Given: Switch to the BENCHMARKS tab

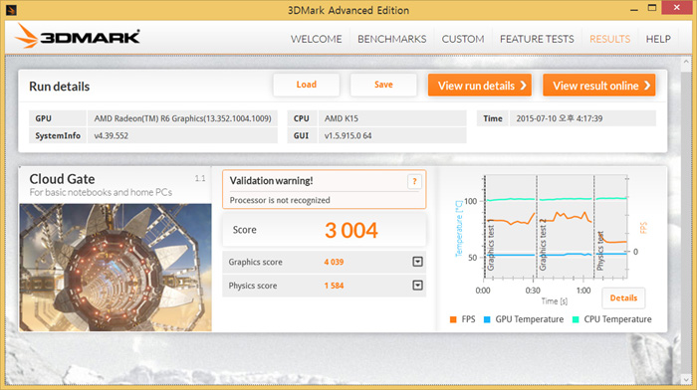Looking at the screenshot, I should (x=391, y=39).
